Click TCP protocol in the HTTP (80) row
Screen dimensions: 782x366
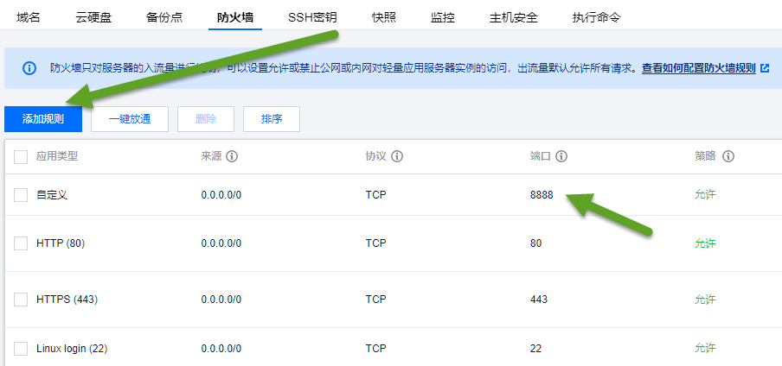pyautogui.click(x=375, y=243)
